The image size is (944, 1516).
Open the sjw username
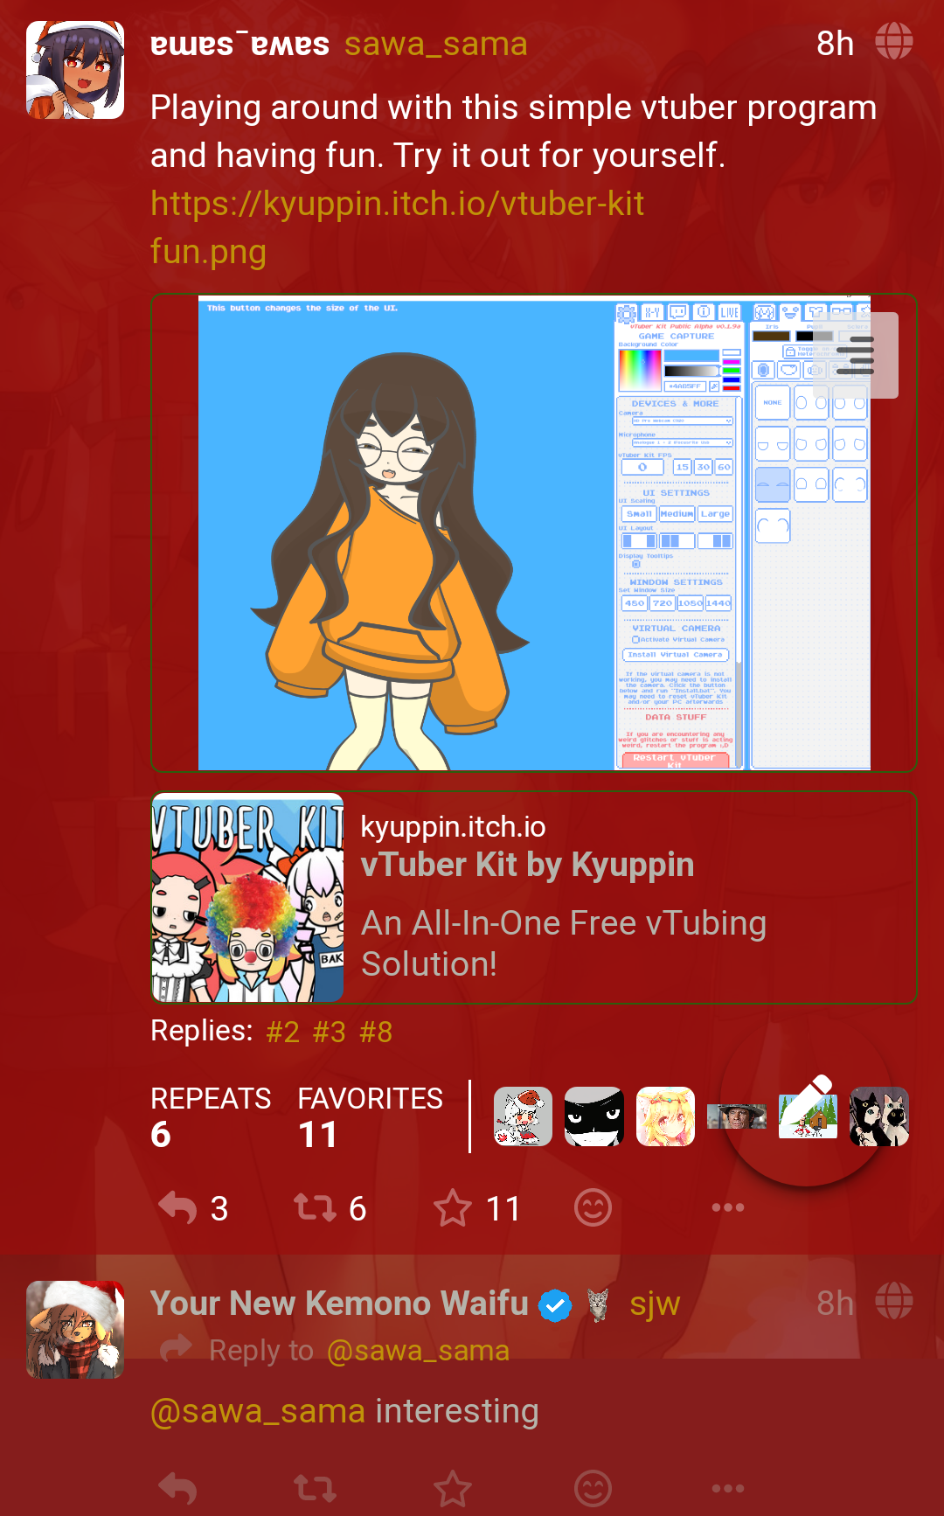(655, 1304)
